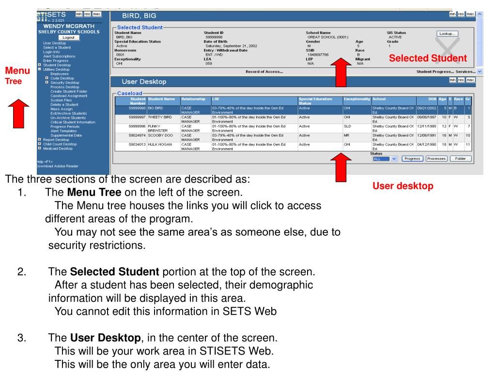Open Alert Subscriptions in the menu tree
The height and width of the screenshot is (372, 496).
[59, 56]
